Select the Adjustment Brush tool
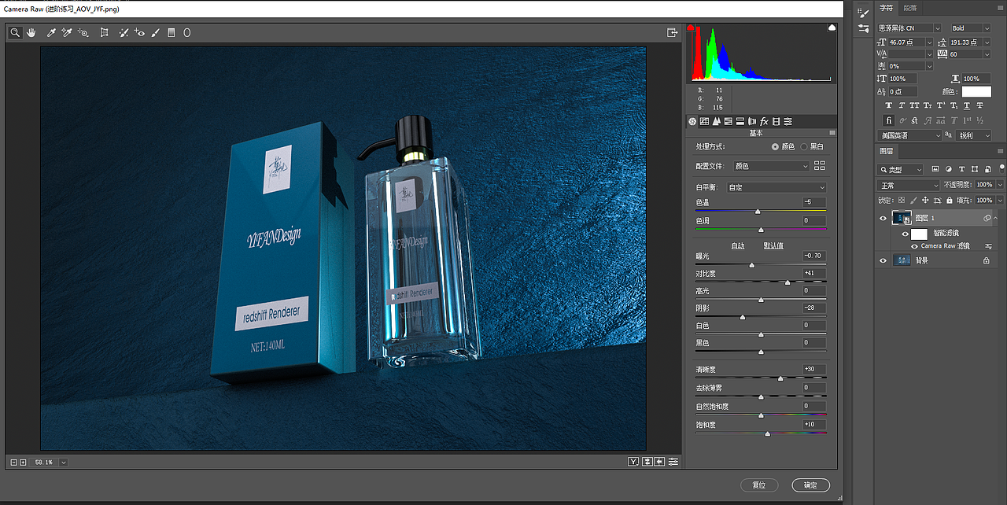This screenshot has height=505, width=1007. (x=156, y=32)
